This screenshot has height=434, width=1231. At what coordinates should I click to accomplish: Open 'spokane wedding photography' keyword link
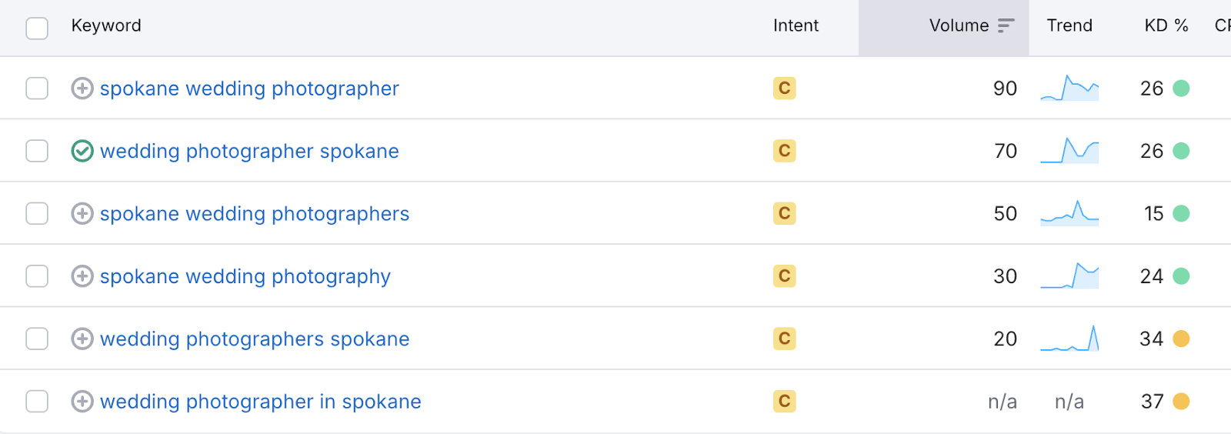pos(245,277)
